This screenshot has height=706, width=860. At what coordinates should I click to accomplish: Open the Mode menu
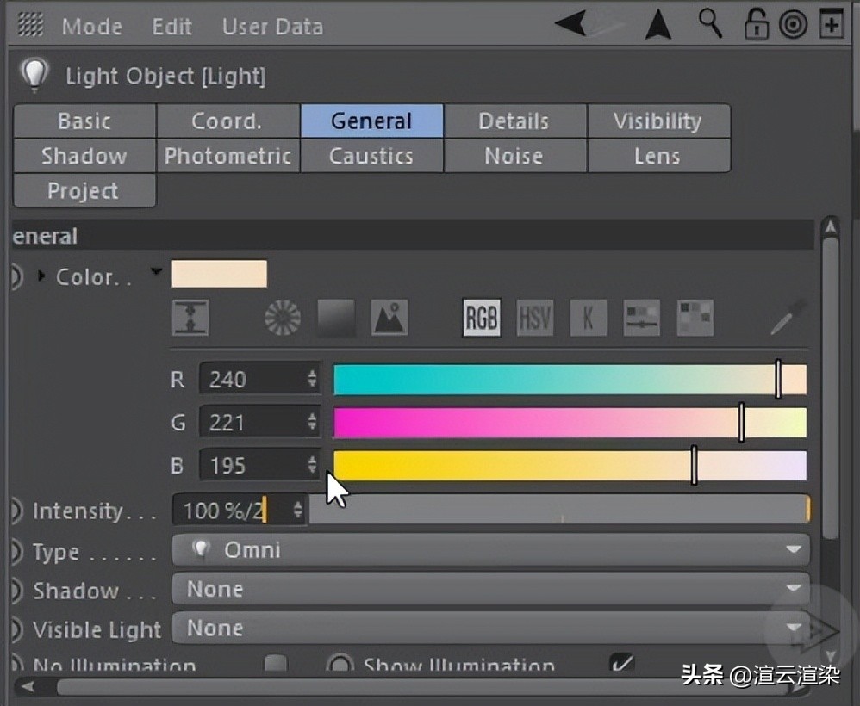pos(91,26)
